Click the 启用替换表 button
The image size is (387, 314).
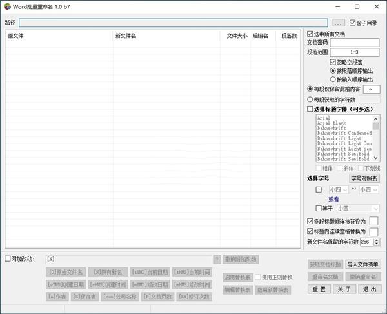(237, 277)
